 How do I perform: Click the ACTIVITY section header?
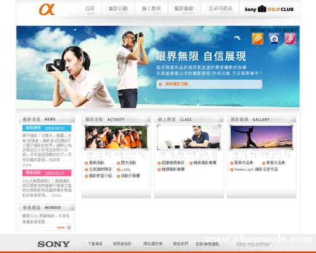[x=116, y=120]
